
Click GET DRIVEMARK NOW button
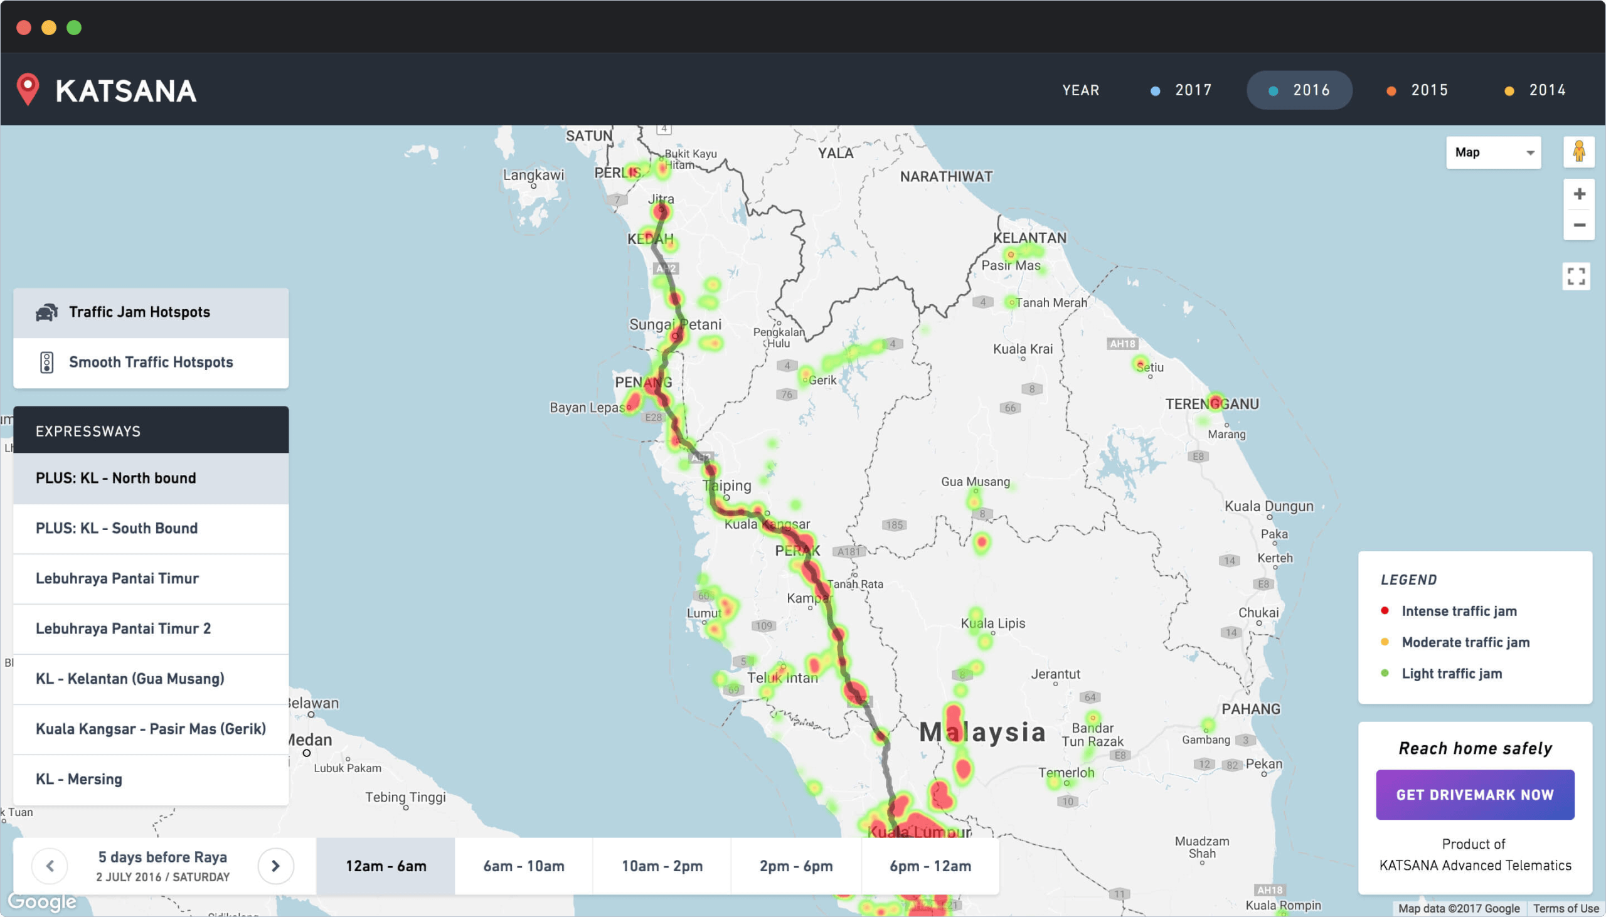point(1475,795)
